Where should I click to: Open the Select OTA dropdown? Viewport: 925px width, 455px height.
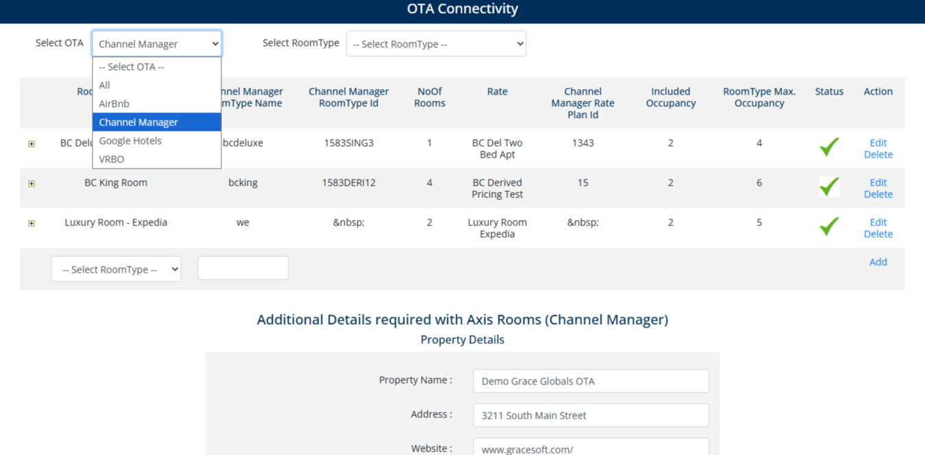pyautogui.click(x=157, y=44)
